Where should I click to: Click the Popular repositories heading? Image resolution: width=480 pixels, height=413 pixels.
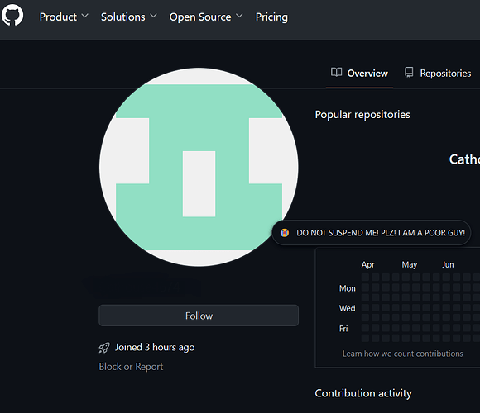click(x=362, y=115)
